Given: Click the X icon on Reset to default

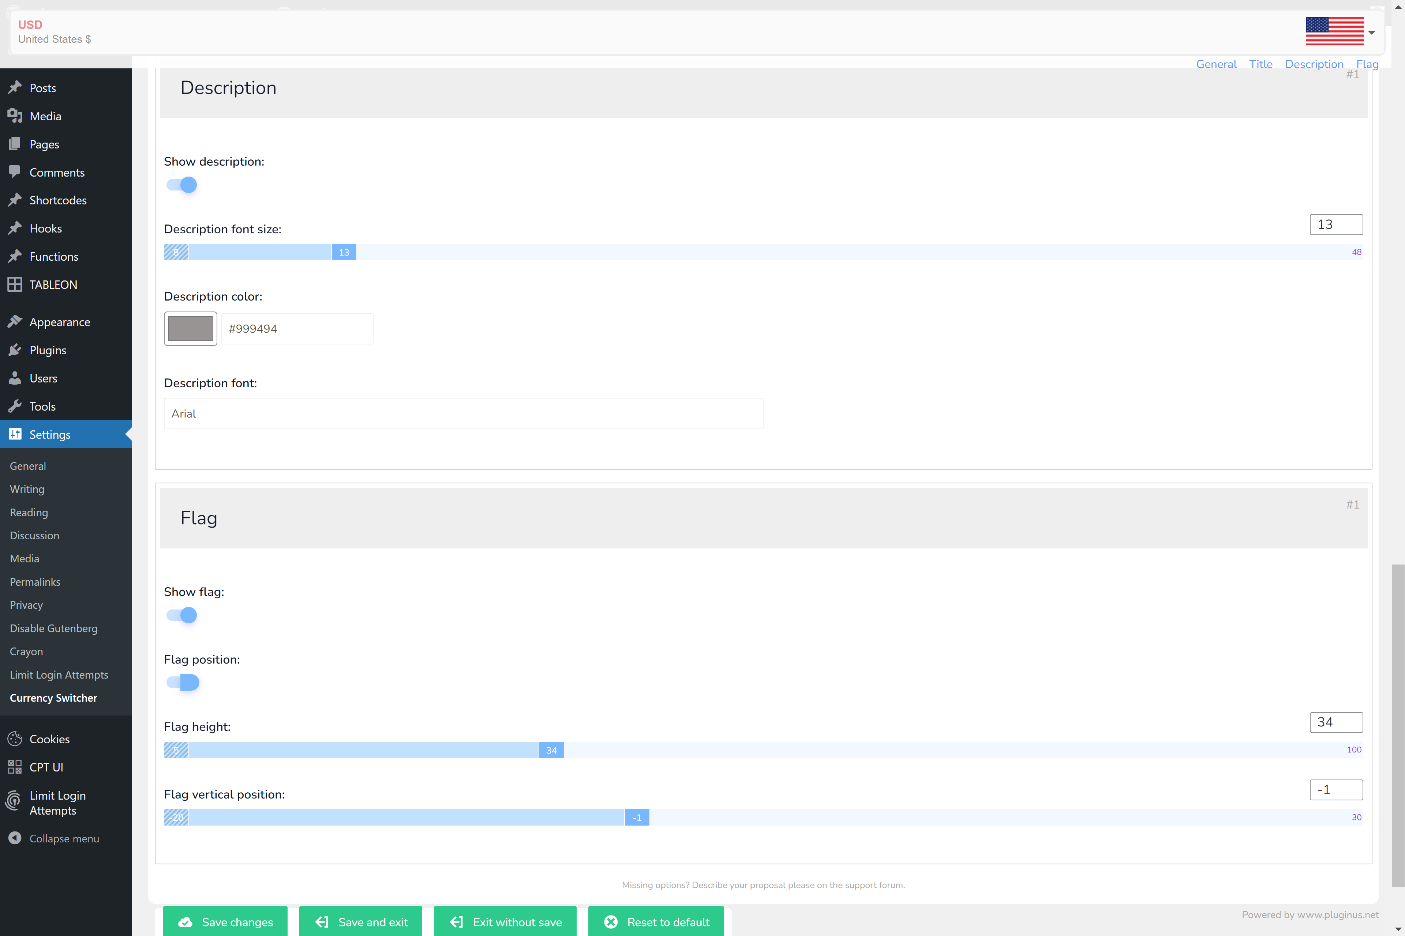Looking at the screenshot, I should pyautogui.click(x=611, y=922).
